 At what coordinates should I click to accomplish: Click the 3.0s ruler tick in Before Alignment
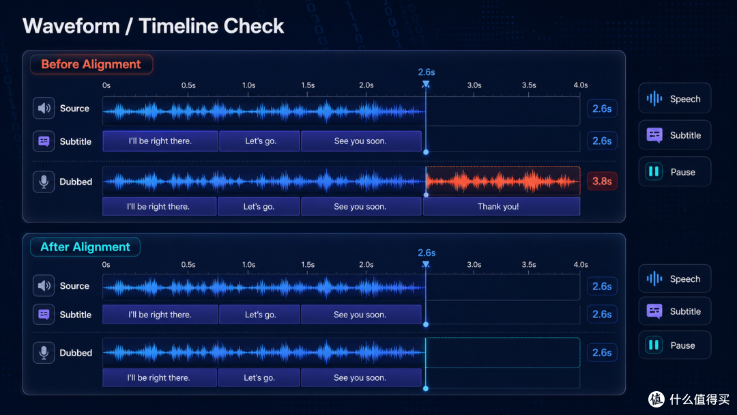(474, 94)
